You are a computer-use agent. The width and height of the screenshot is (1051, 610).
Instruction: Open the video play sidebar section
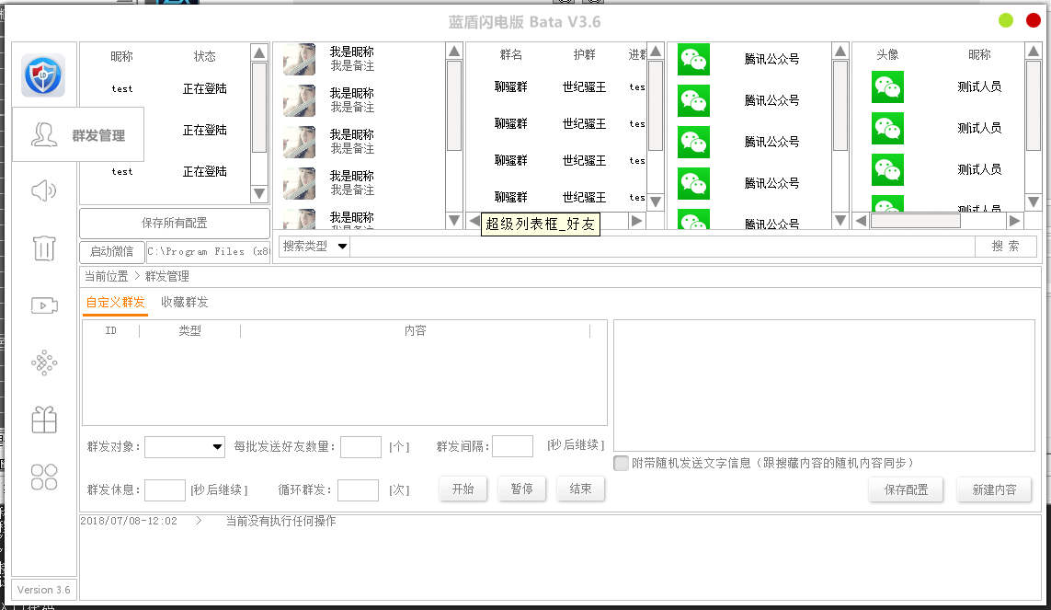point(44,305)
